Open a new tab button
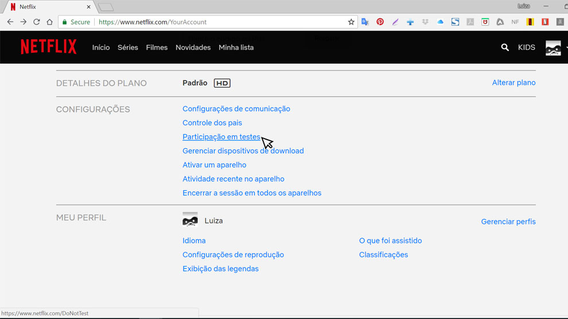Image resolution: width=568 pixels, height=319 pixels. pos(106,7)
